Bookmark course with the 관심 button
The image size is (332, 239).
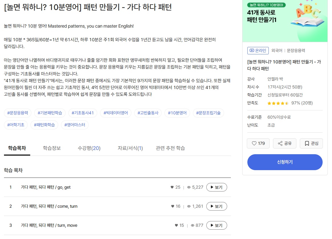pyautogui.click(x=311, y=143)
